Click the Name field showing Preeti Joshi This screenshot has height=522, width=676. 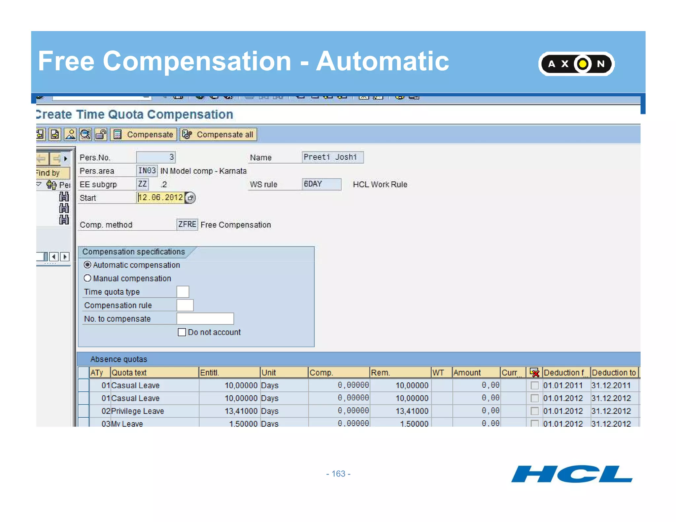click(332, 157)
